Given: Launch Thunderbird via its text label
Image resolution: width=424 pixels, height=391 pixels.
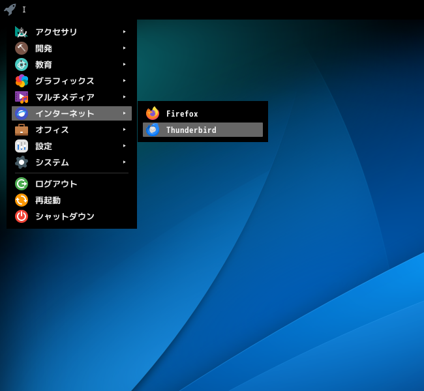Looking at the screenshot, I should click(191, 130).
